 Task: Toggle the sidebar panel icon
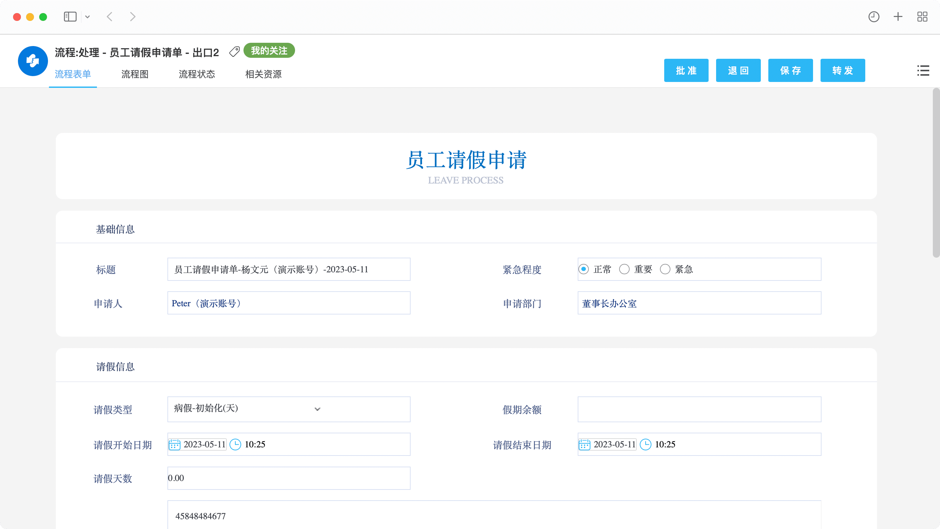[70, 17]
